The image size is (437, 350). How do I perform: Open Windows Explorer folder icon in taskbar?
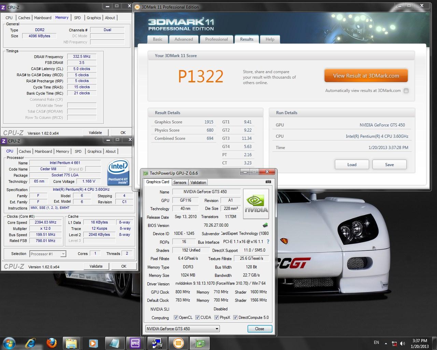pyautogui.click(x=71, y=343)
